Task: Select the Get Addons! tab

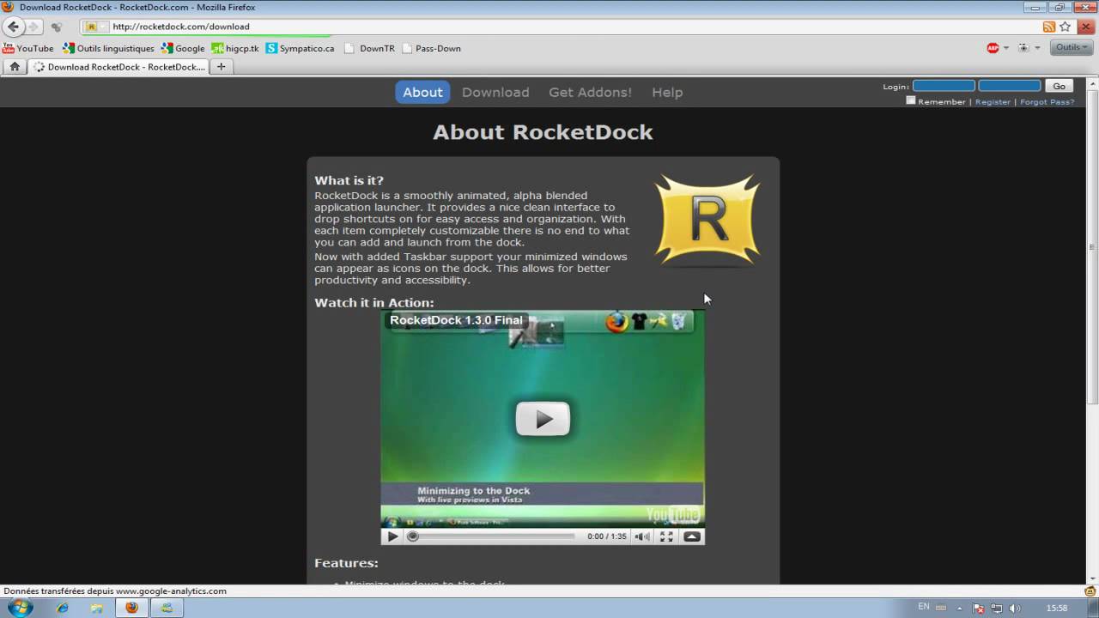Action: point(590,92)
